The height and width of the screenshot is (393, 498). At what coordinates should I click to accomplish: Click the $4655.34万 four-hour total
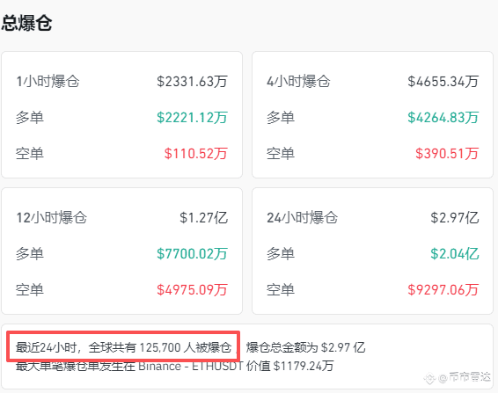[443, 81]
